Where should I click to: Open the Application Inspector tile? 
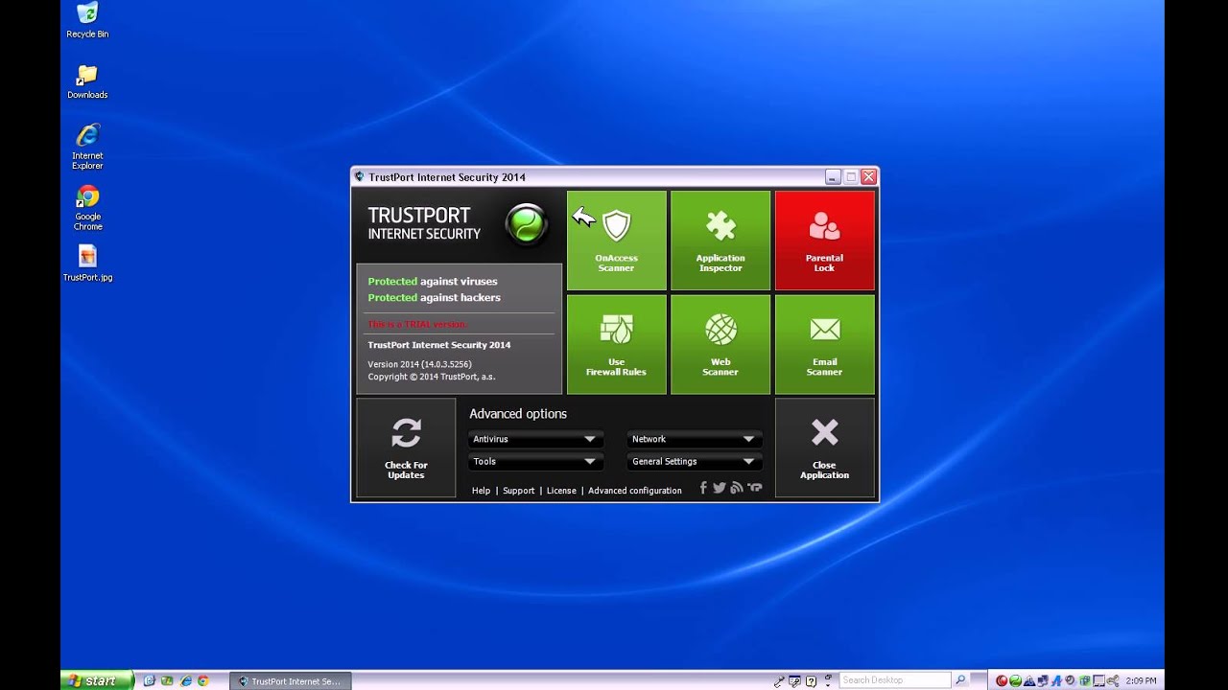(x=720, y=240)
